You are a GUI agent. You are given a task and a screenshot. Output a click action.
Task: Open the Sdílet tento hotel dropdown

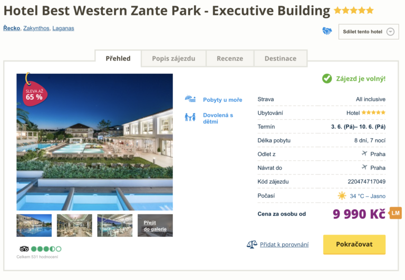[x=369, y=32]
